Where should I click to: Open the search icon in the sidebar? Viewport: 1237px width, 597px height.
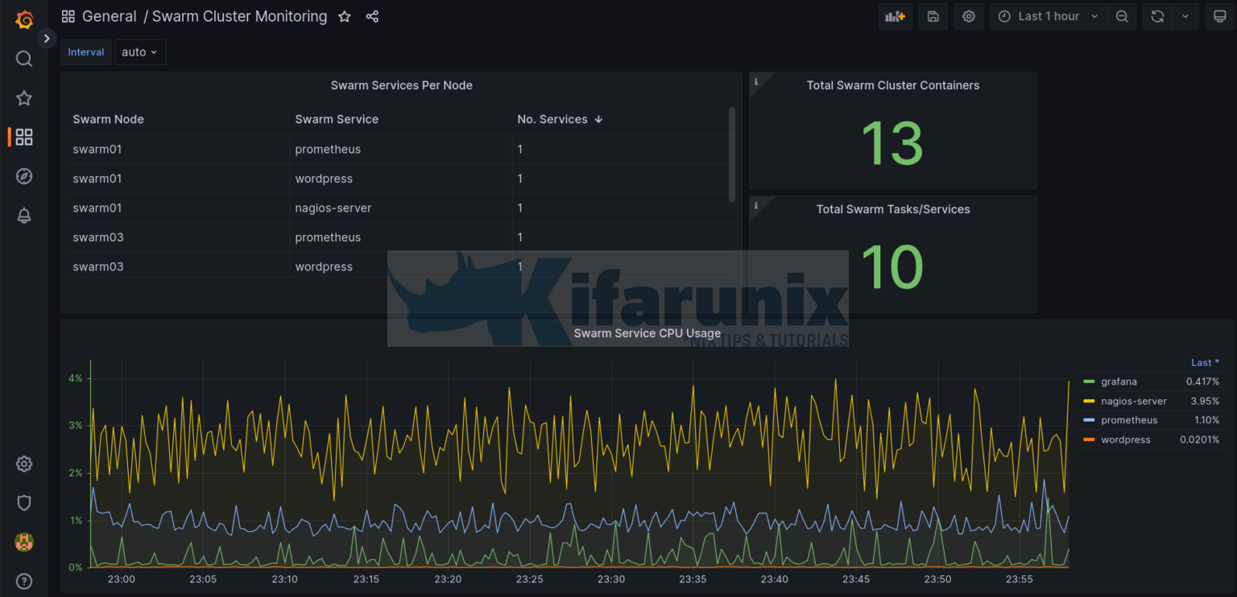click(24, 59)
